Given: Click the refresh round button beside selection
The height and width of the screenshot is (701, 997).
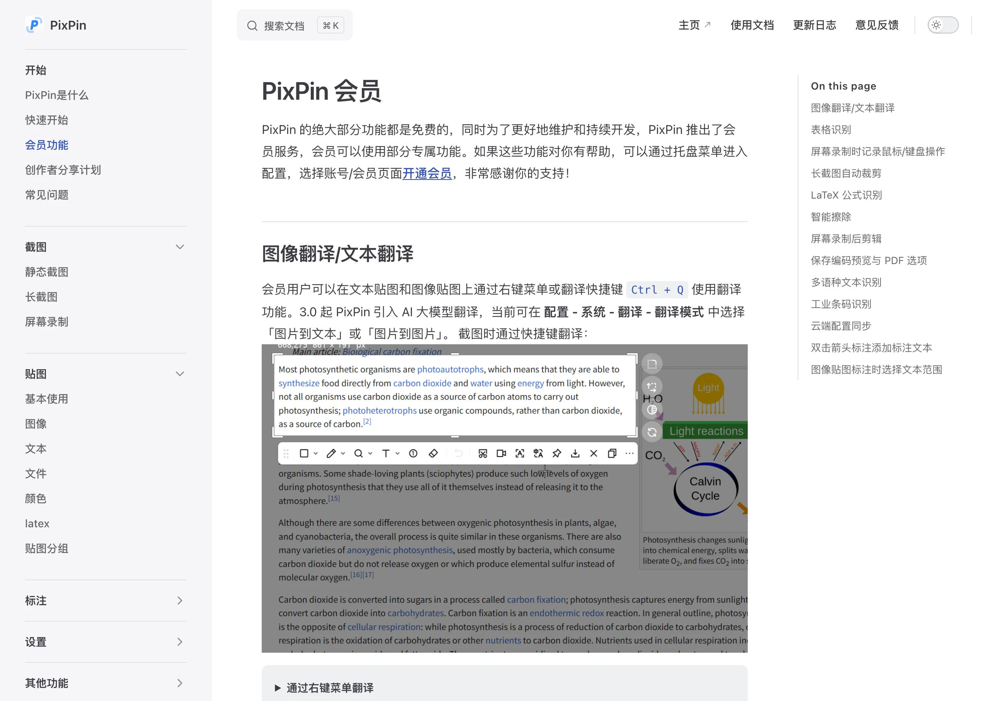Looking at the screenshot, I should (x=652, y=432).
